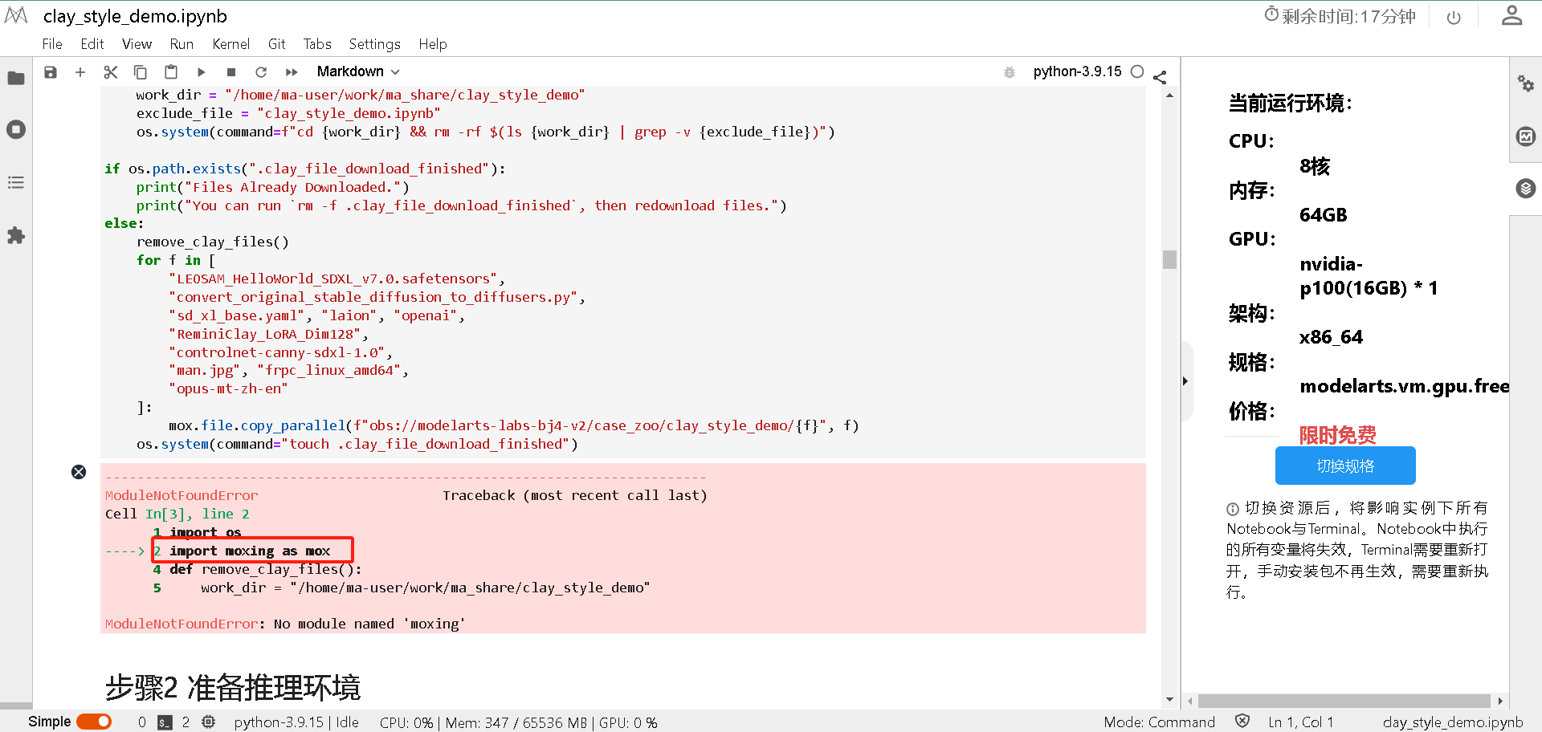Open the Edit menu
1542x732 pixels.
point(92,44)
